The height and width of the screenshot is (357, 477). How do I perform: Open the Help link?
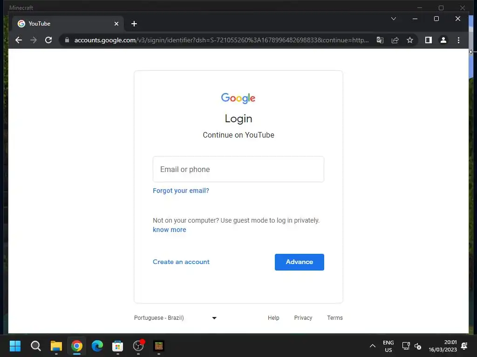(x=273, y=318)
